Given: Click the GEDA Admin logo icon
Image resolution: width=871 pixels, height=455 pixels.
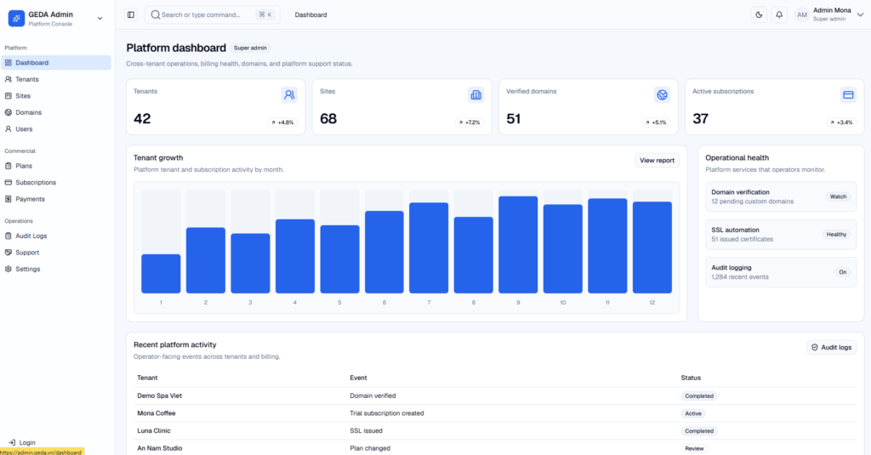Looking at the screenshot, I should click(16, 19).
